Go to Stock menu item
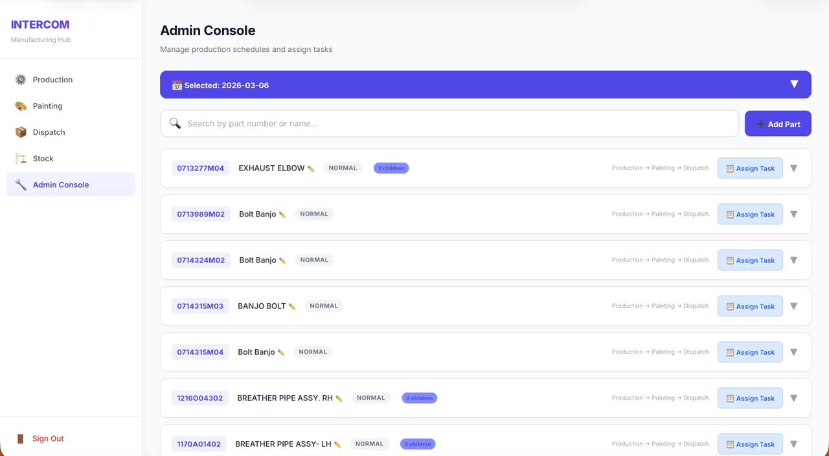Image resolution: width=829 pixels, height=456 pixels. click(71, 158)
